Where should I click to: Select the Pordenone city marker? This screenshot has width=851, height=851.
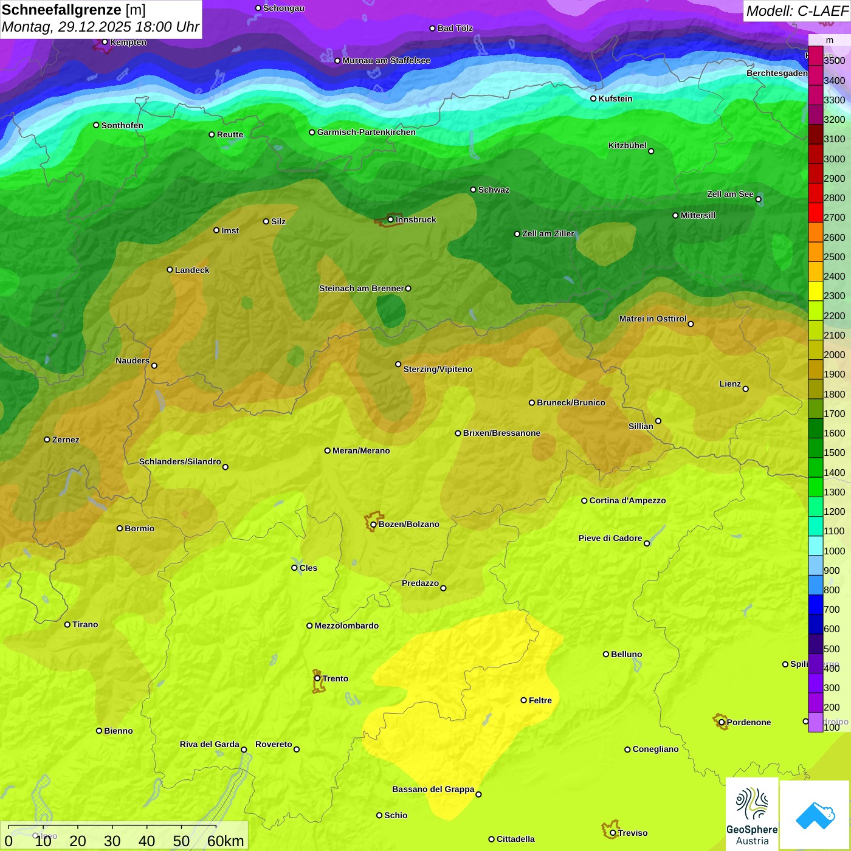[722, 722]
